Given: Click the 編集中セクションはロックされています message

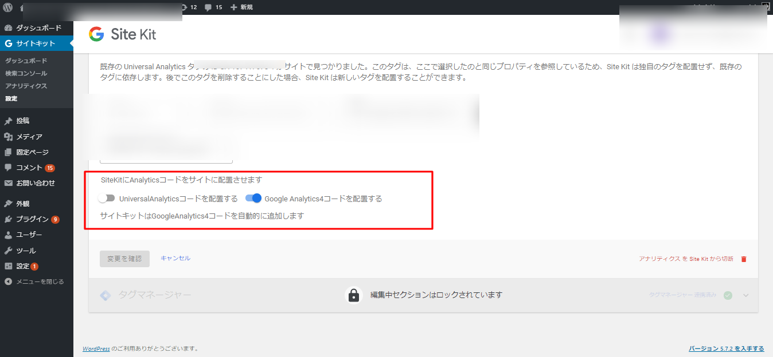Looking at the screenshot, I should pos(436,295).
